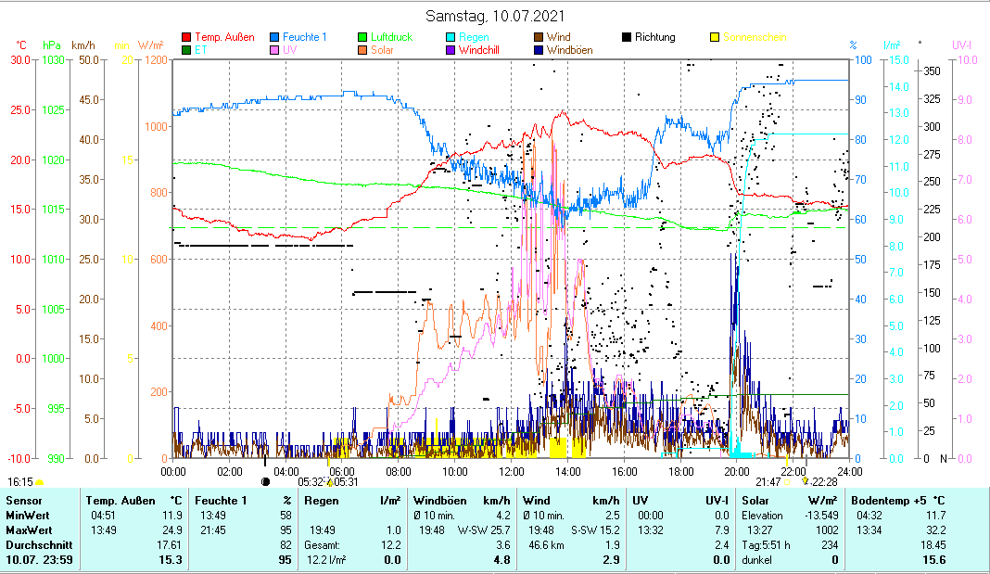Click the date title Samstag, 10.07.2021
Viewport: 990px width, 574px height.
(494, 16)
